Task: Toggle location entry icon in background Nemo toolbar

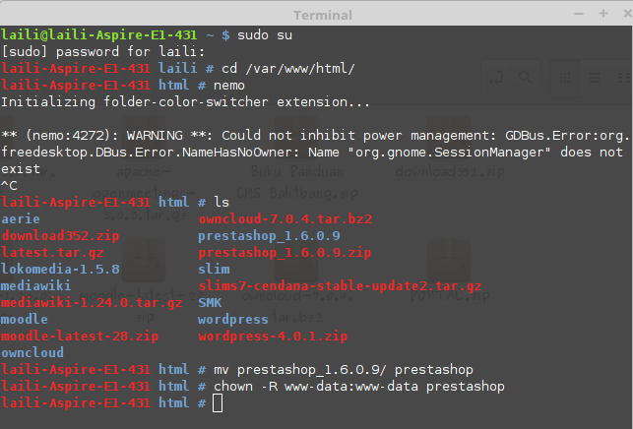Action: [x=496, y=77]
